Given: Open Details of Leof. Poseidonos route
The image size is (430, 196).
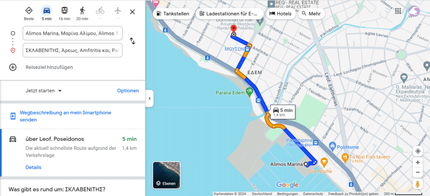Looking at the screenshot, I should click(x=34, y=167).
